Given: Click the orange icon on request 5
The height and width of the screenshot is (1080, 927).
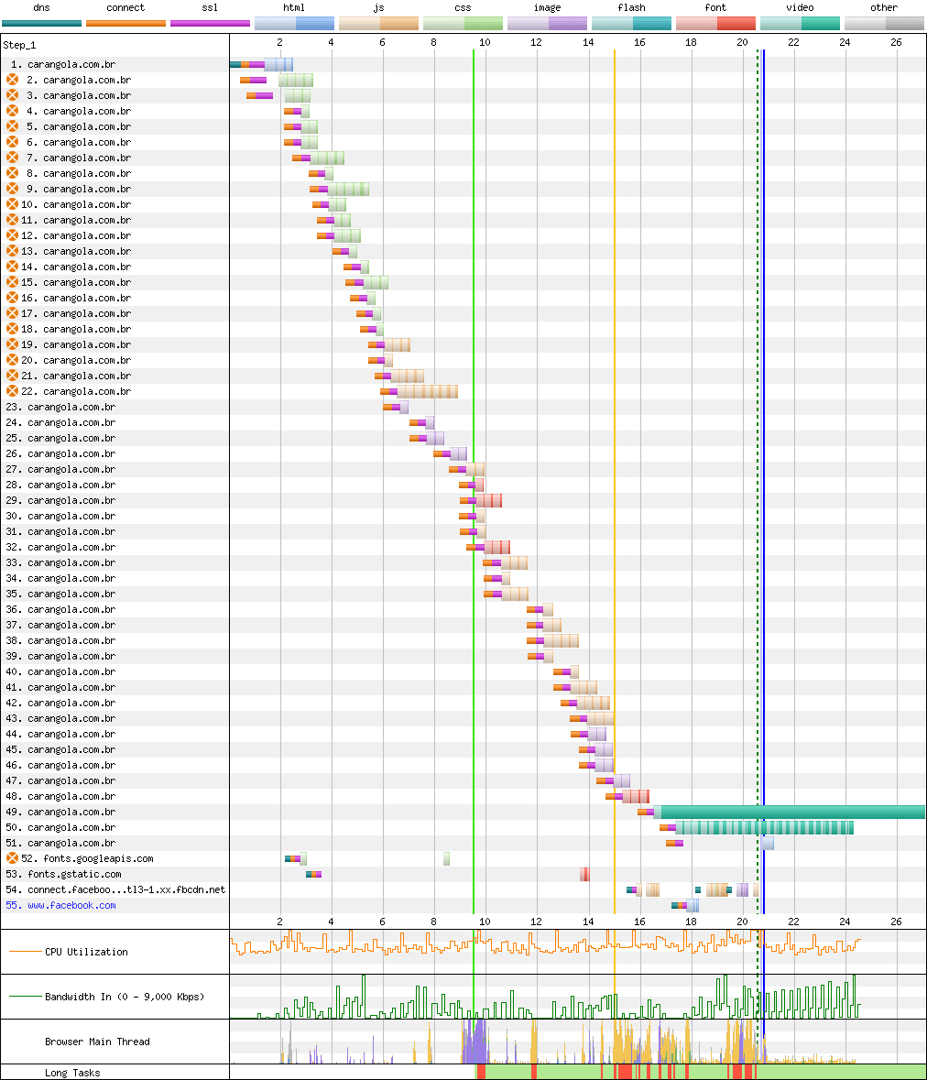Looking at the screenshot, I should 13,126.
